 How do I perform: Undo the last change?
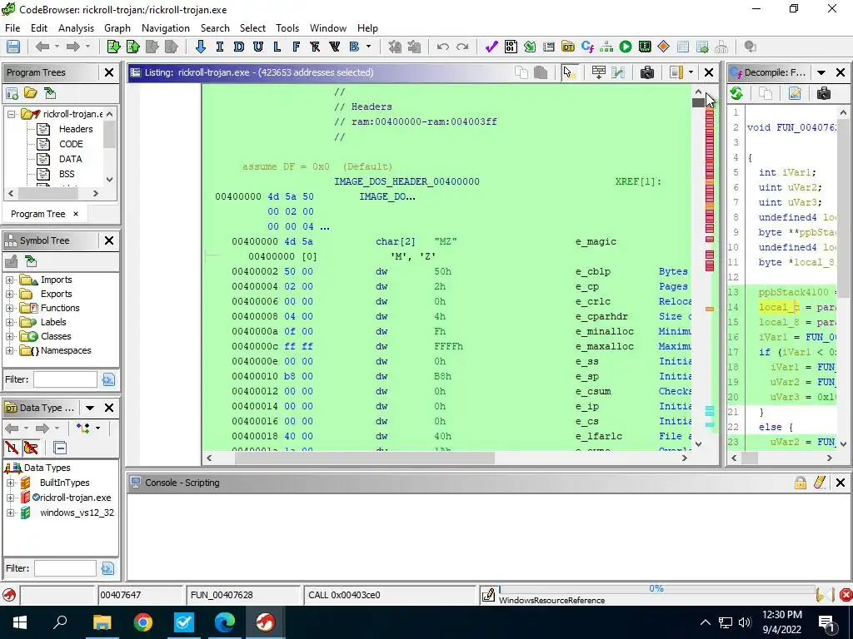[x=443, y=47]
